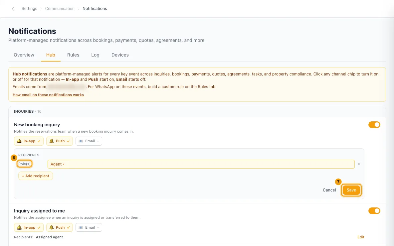Click the + Add recipient button
Image resolution: width=394 pixels, height=246 pixels.
35,176
